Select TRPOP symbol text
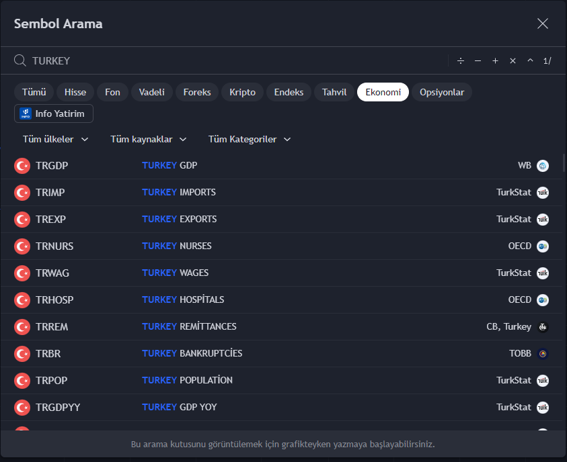 coord(51,381)
